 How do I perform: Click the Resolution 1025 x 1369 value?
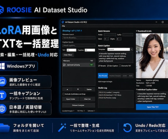pos(150,83)
